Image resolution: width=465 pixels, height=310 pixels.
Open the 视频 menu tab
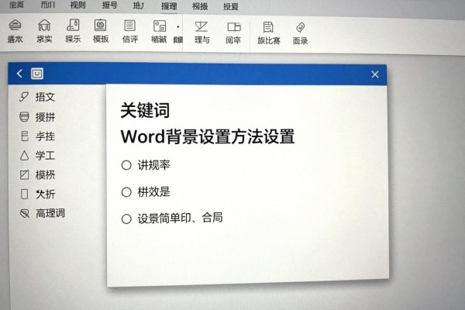click(200, 6)
